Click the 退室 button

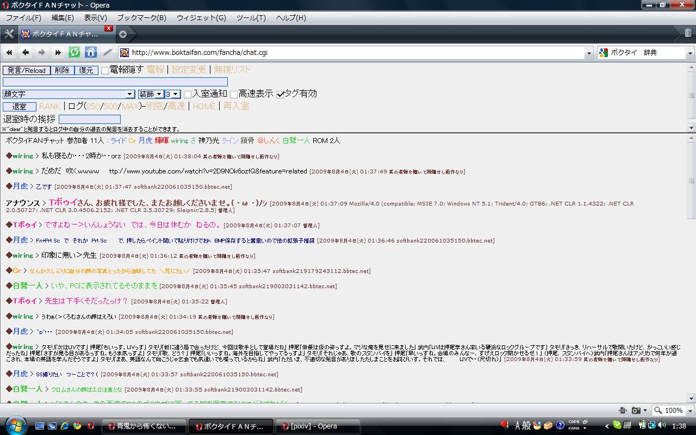tap(20, 107)
